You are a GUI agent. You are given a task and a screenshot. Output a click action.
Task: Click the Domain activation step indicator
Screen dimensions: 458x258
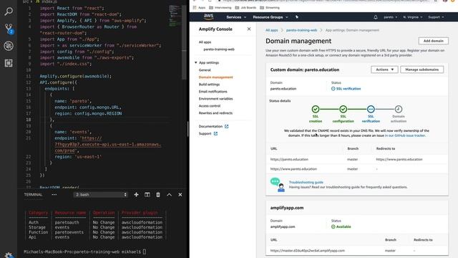[399, 109]
